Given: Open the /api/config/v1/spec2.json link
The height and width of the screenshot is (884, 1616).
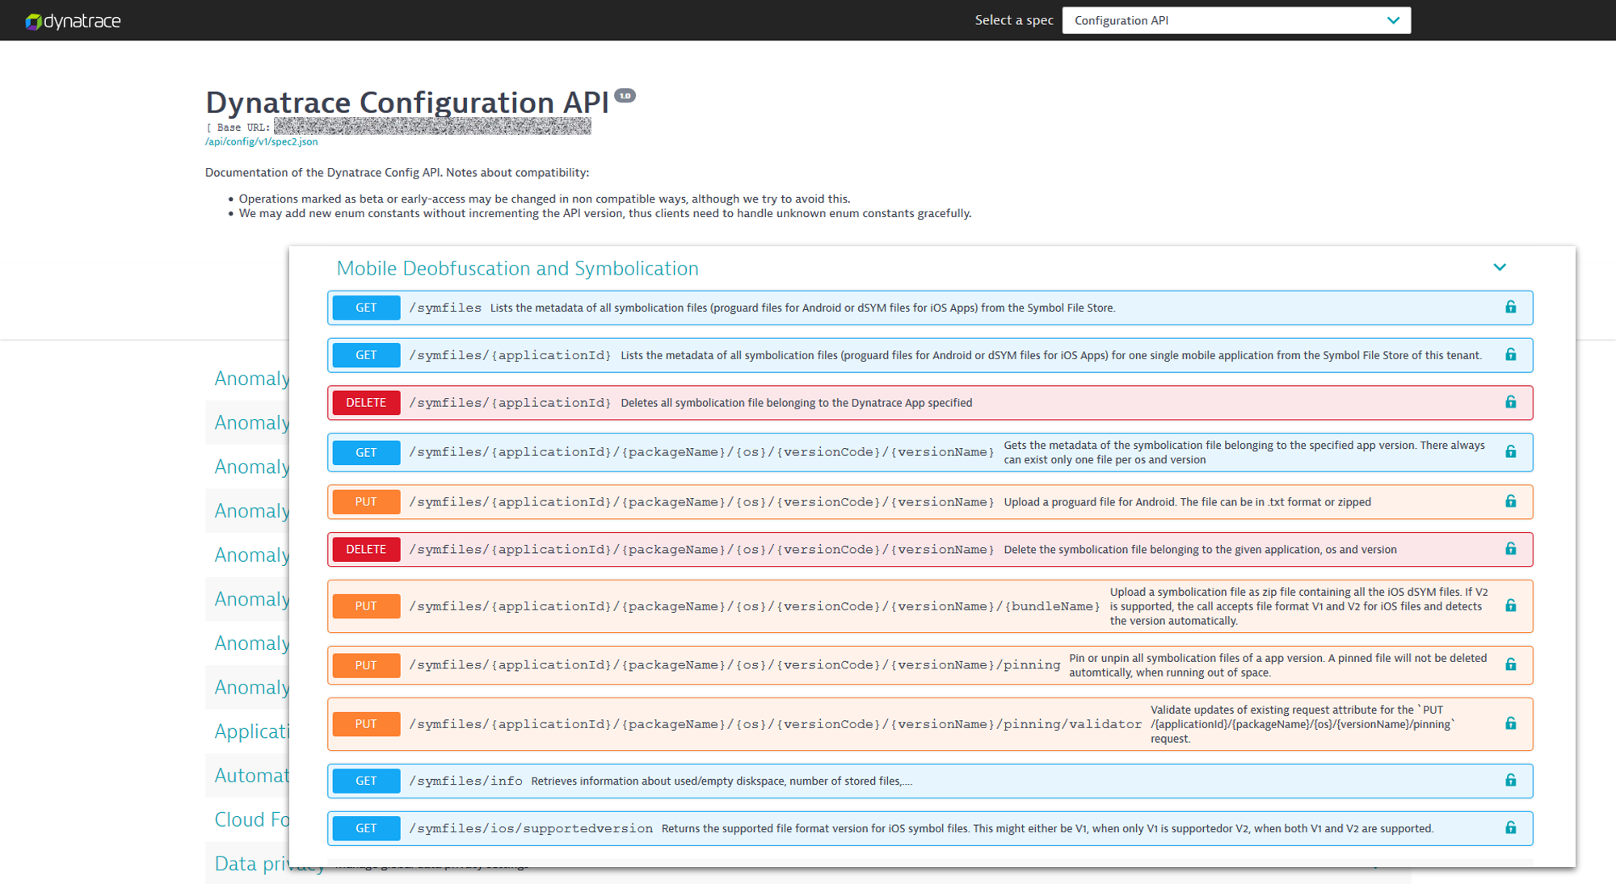Looking at the screenshot, I should coord(261,142).
